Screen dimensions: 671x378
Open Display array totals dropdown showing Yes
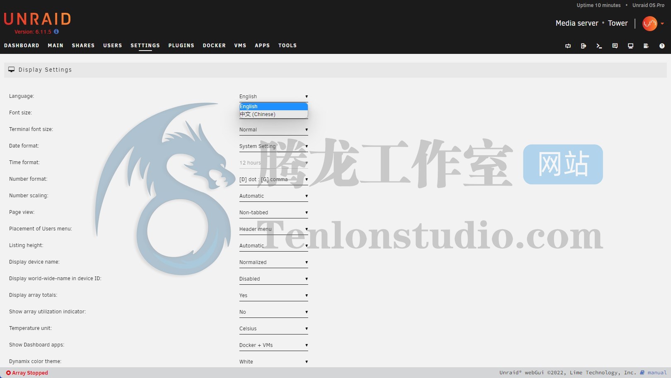pyautogui.click(x=273, y=296)
